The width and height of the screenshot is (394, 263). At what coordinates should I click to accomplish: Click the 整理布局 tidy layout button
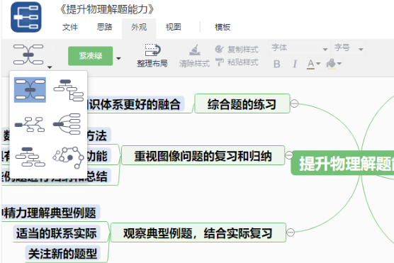coord(152,56)
